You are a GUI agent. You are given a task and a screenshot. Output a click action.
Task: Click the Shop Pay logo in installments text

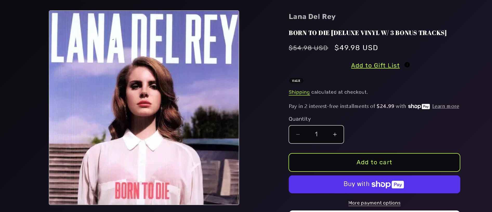(419, 106)
